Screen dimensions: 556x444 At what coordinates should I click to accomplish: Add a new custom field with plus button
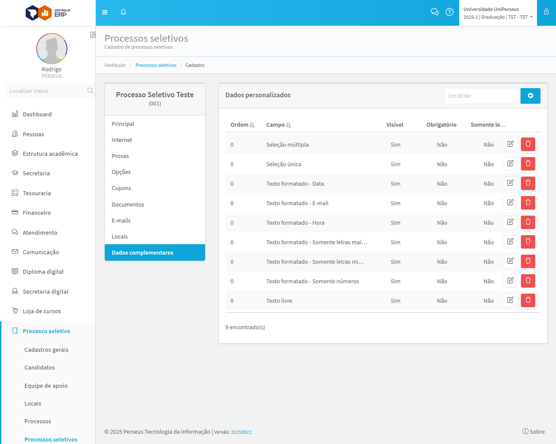tap(530, 96)
